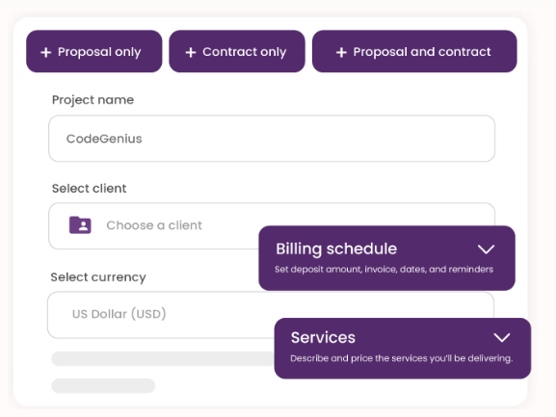Click the Project name label

click(93, 100)
